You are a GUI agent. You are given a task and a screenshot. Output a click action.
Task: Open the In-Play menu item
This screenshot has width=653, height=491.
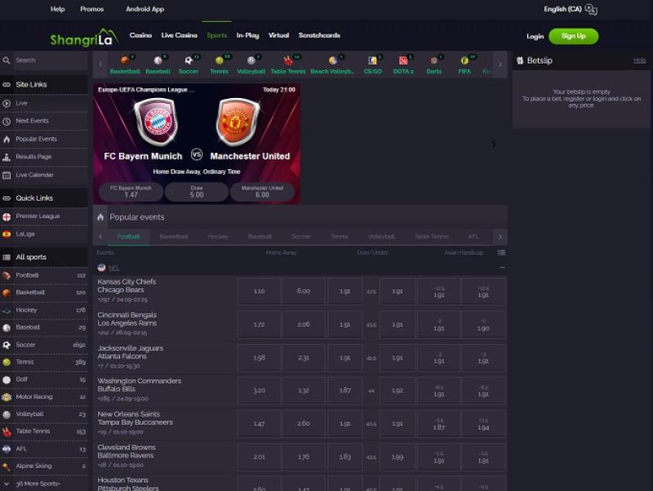click(247, 36)
